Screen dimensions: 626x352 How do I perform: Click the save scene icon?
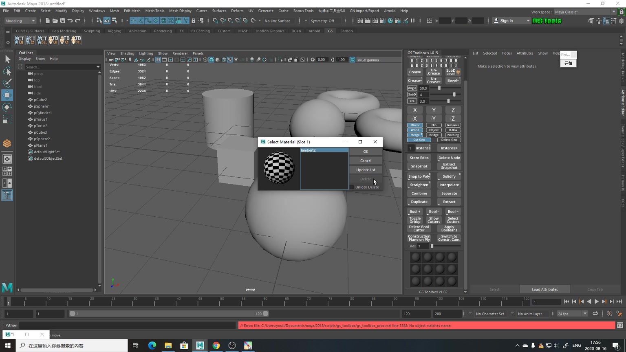(x=62, y=21)
